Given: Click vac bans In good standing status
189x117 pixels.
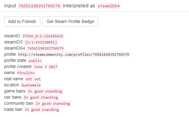Looking at the screenshot, I should pos(41,97).
